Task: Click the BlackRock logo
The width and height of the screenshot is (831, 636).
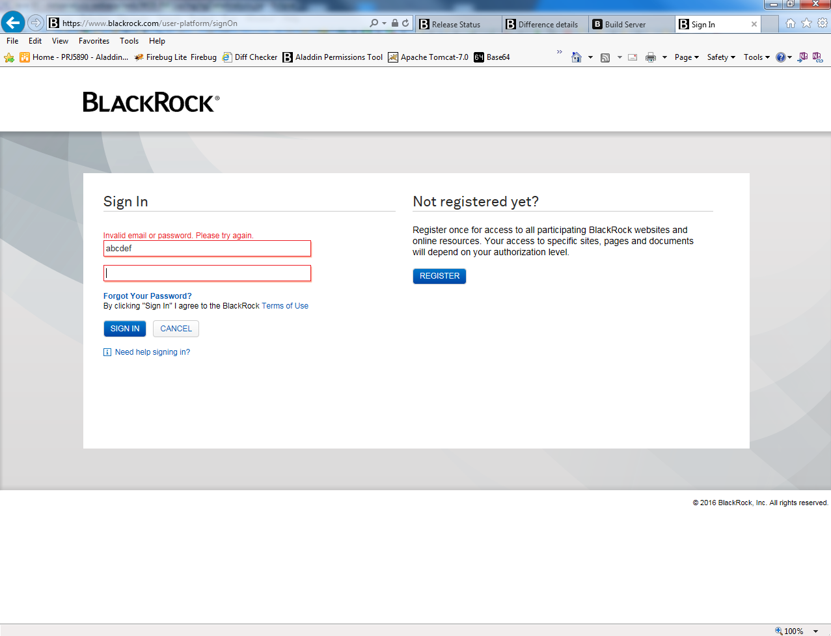Action: [x=151, y=102]
